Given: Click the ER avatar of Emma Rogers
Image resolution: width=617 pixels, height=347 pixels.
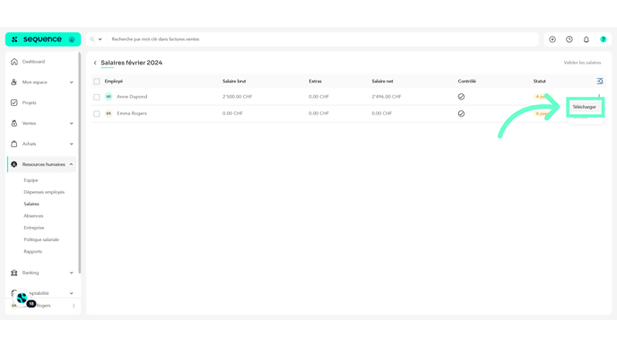Looking at the screenshot, I should click(x=109, y=114).
